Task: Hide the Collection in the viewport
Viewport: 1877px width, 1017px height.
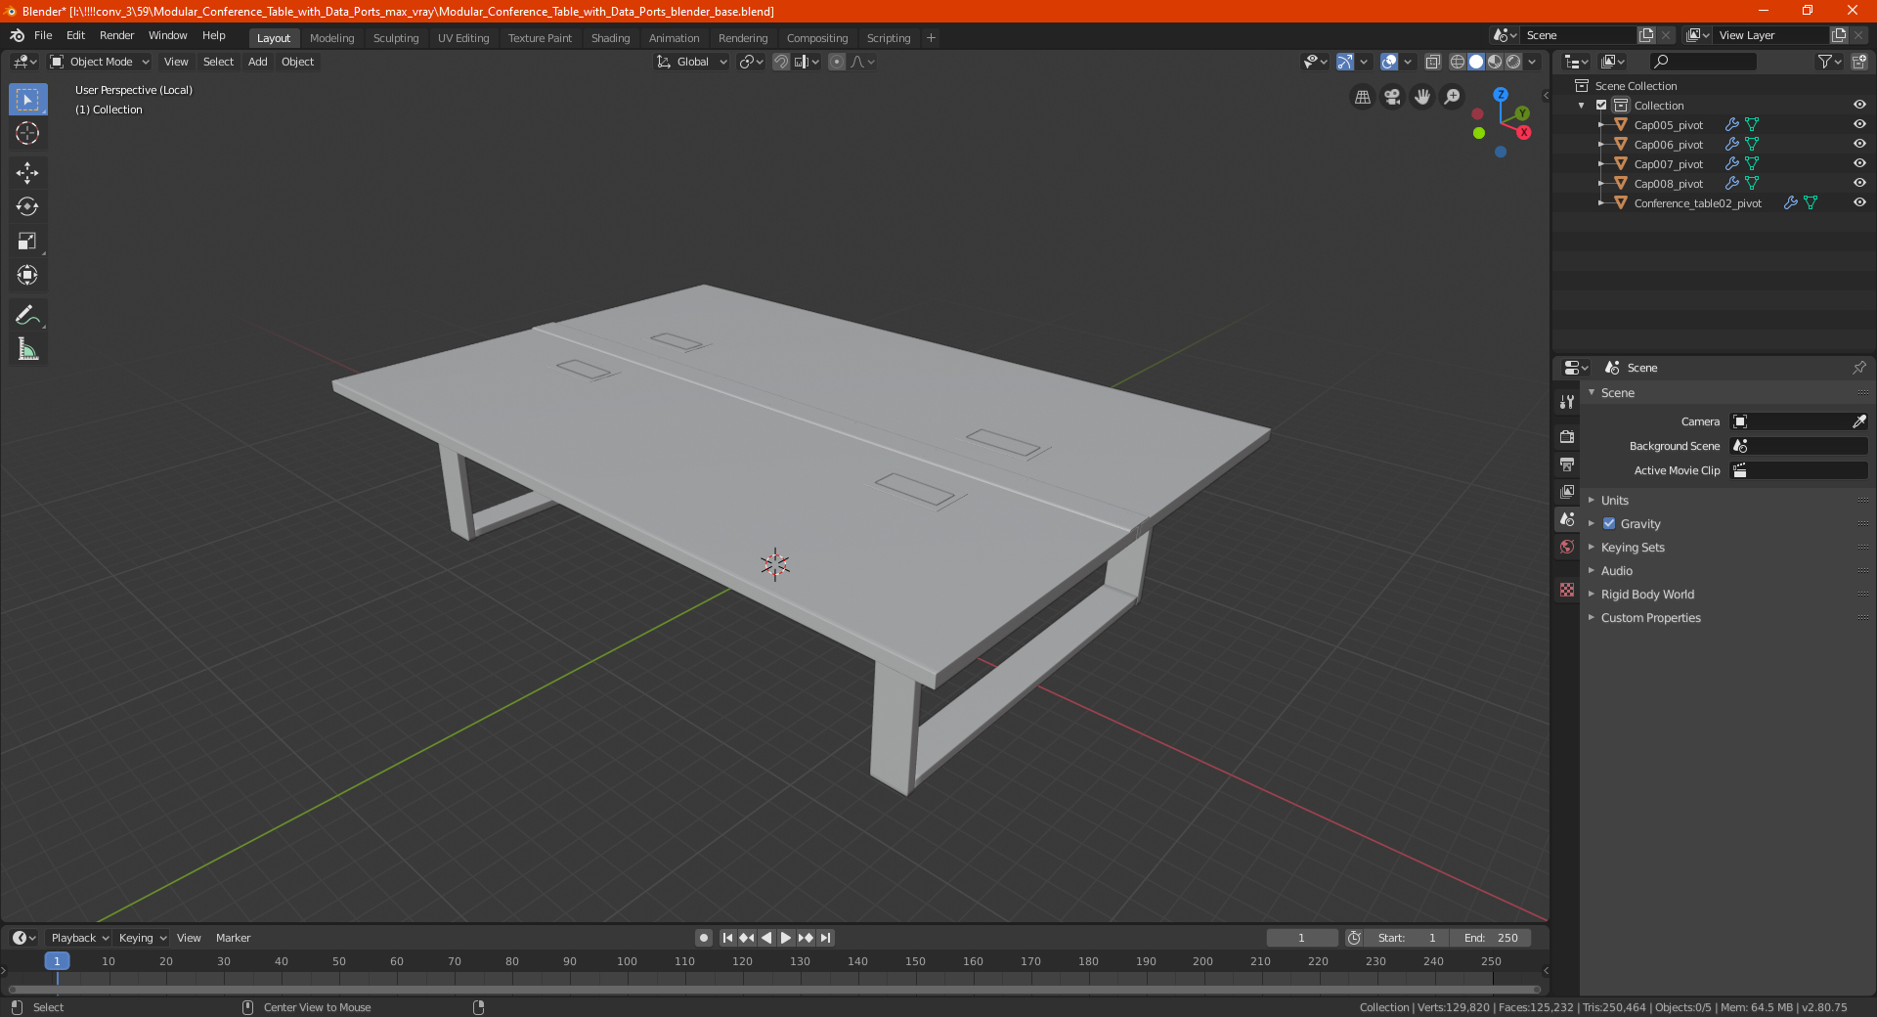Action: coord(1859,105)
